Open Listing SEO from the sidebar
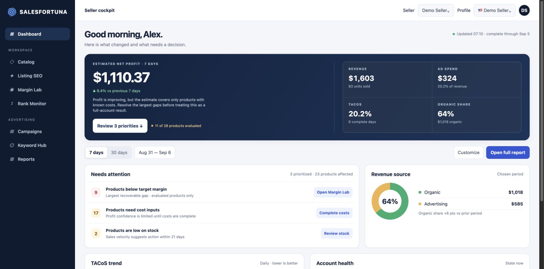Image resolution: width=544 pixels, height=269 pixels. (x=38, y=76)
